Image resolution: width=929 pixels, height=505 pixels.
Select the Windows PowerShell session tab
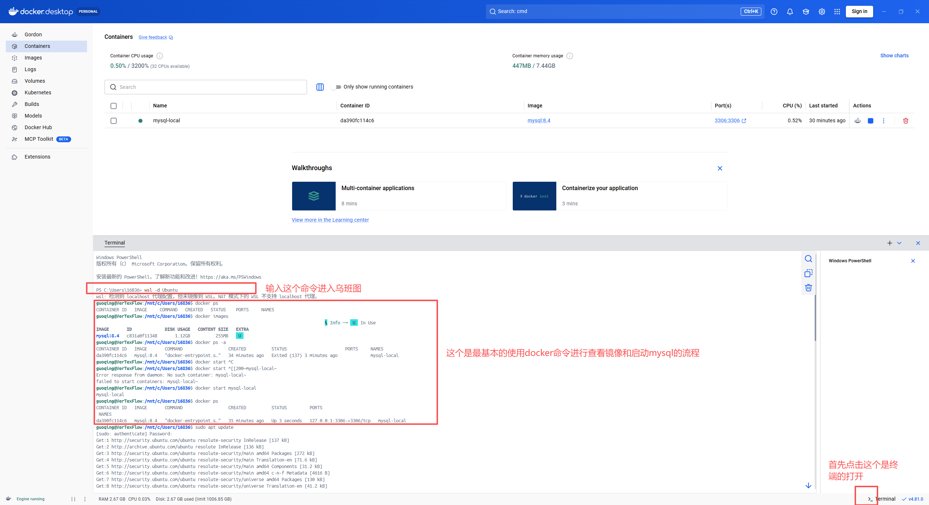pyautogui.click(x=850, y=261)
